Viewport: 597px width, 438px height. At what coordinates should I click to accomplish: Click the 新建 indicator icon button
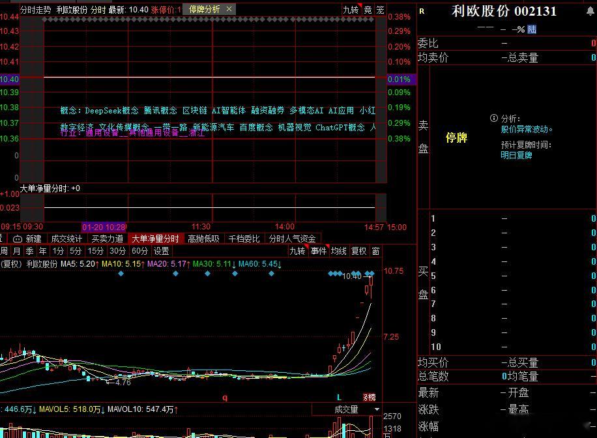(x=27, y=239)
